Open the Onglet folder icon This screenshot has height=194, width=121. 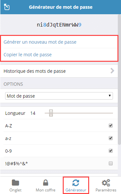[x=15, y=183]
